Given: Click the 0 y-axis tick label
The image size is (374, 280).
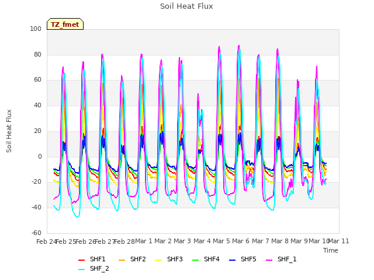Looking at the screenshot, I should tap(40, 157).
